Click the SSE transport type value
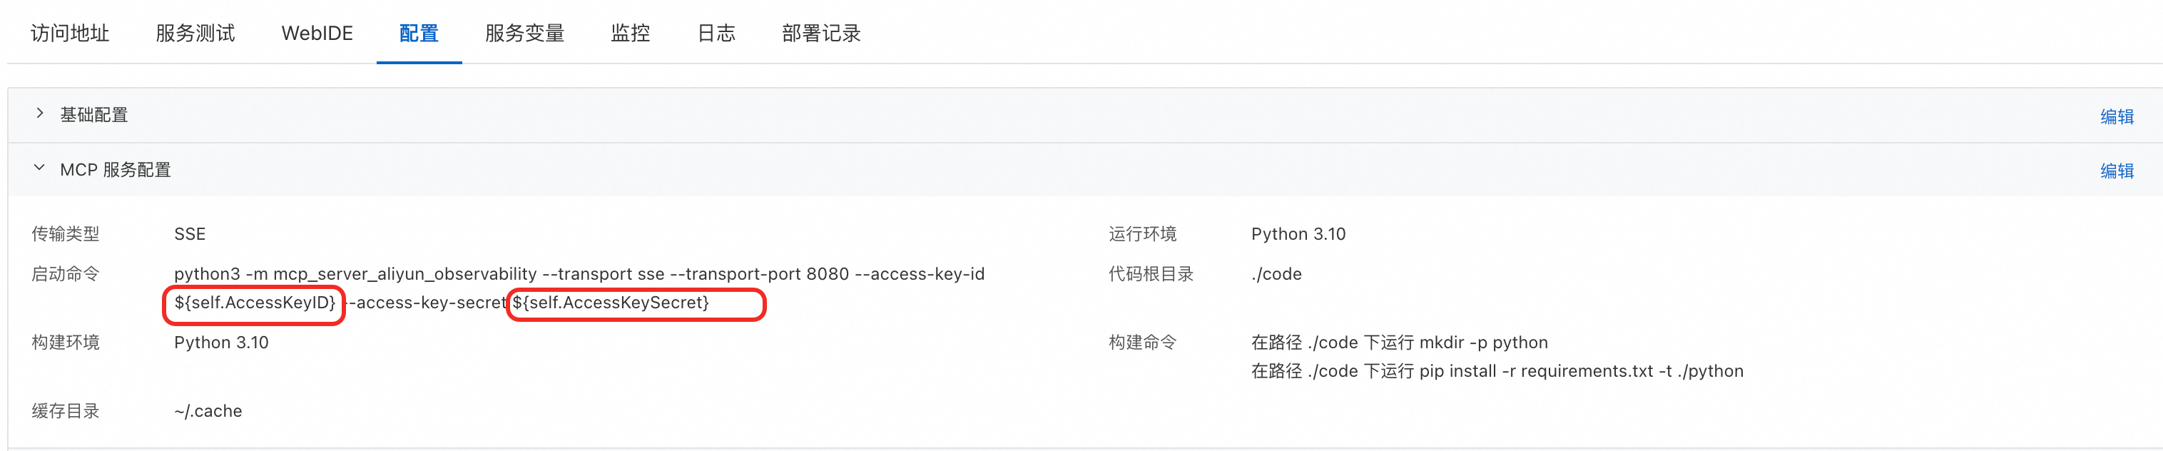The height and width of the screenshot is (451, 2163). pos(190,233)
